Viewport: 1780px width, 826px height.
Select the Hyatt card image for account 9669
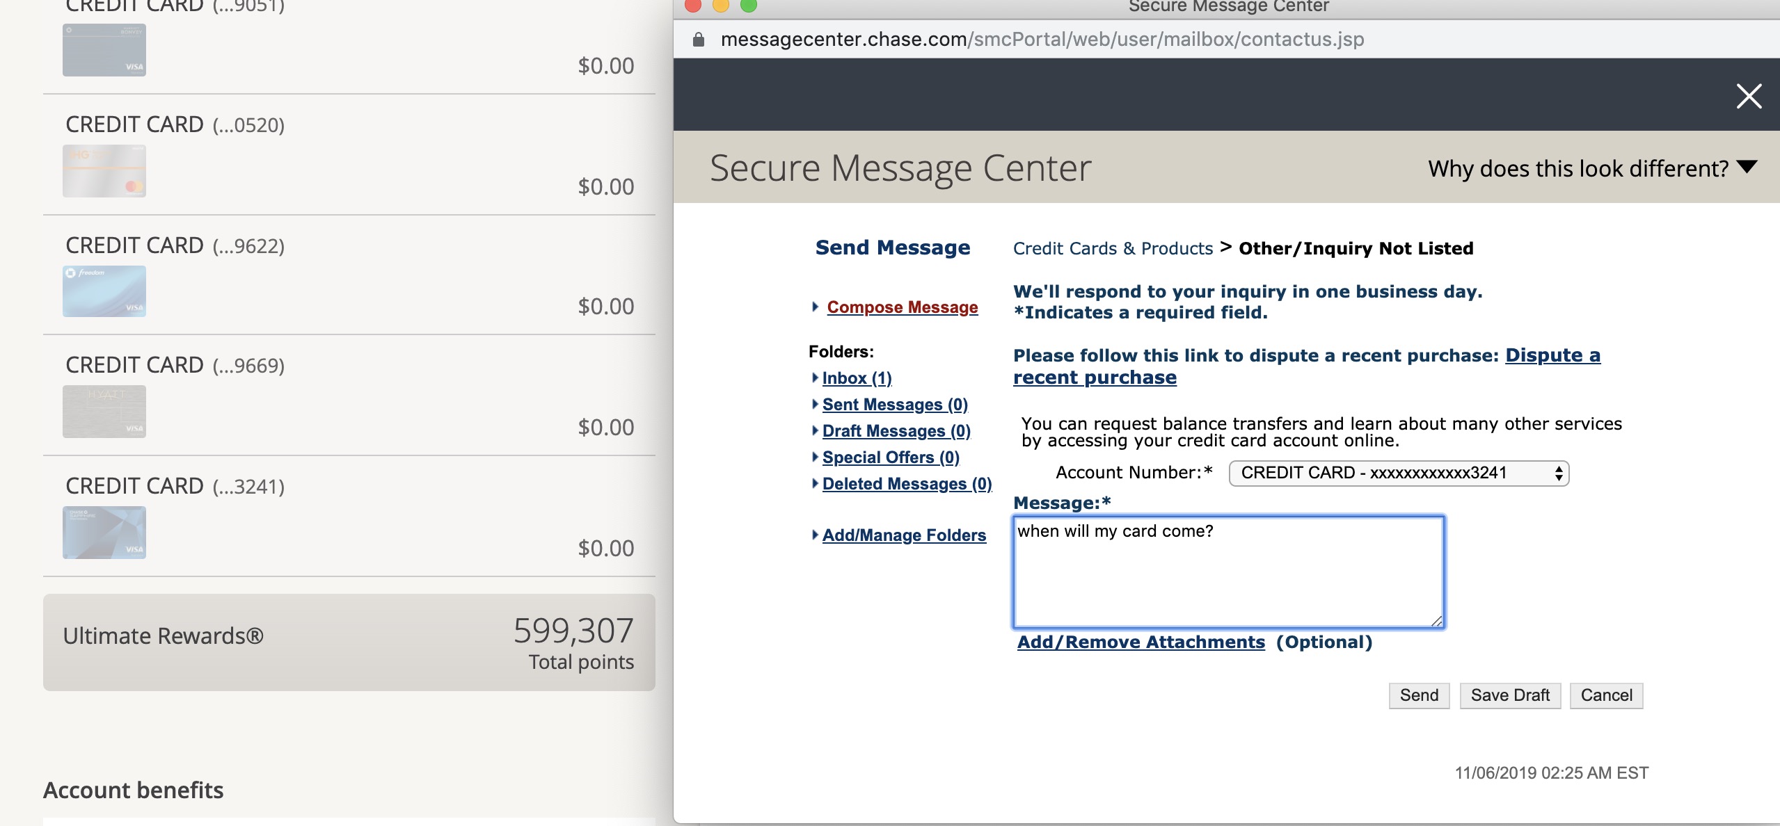coord(104,411)
